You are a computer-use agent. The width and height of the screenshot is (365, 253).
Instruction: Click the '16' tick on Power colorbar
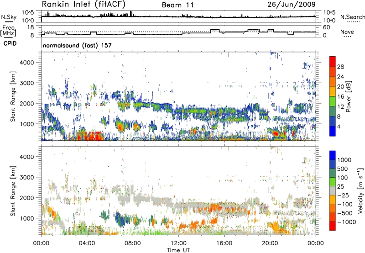tap(340, 97)
